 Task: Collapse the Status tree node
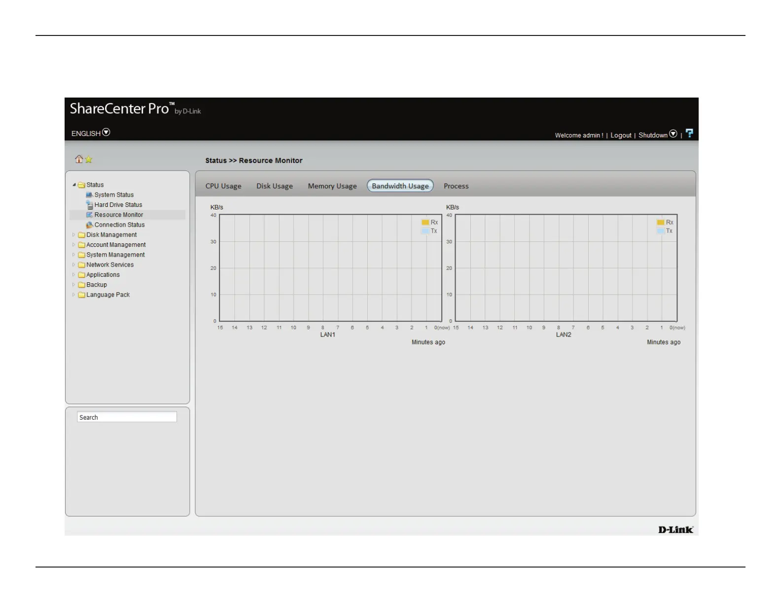point(74,185)
